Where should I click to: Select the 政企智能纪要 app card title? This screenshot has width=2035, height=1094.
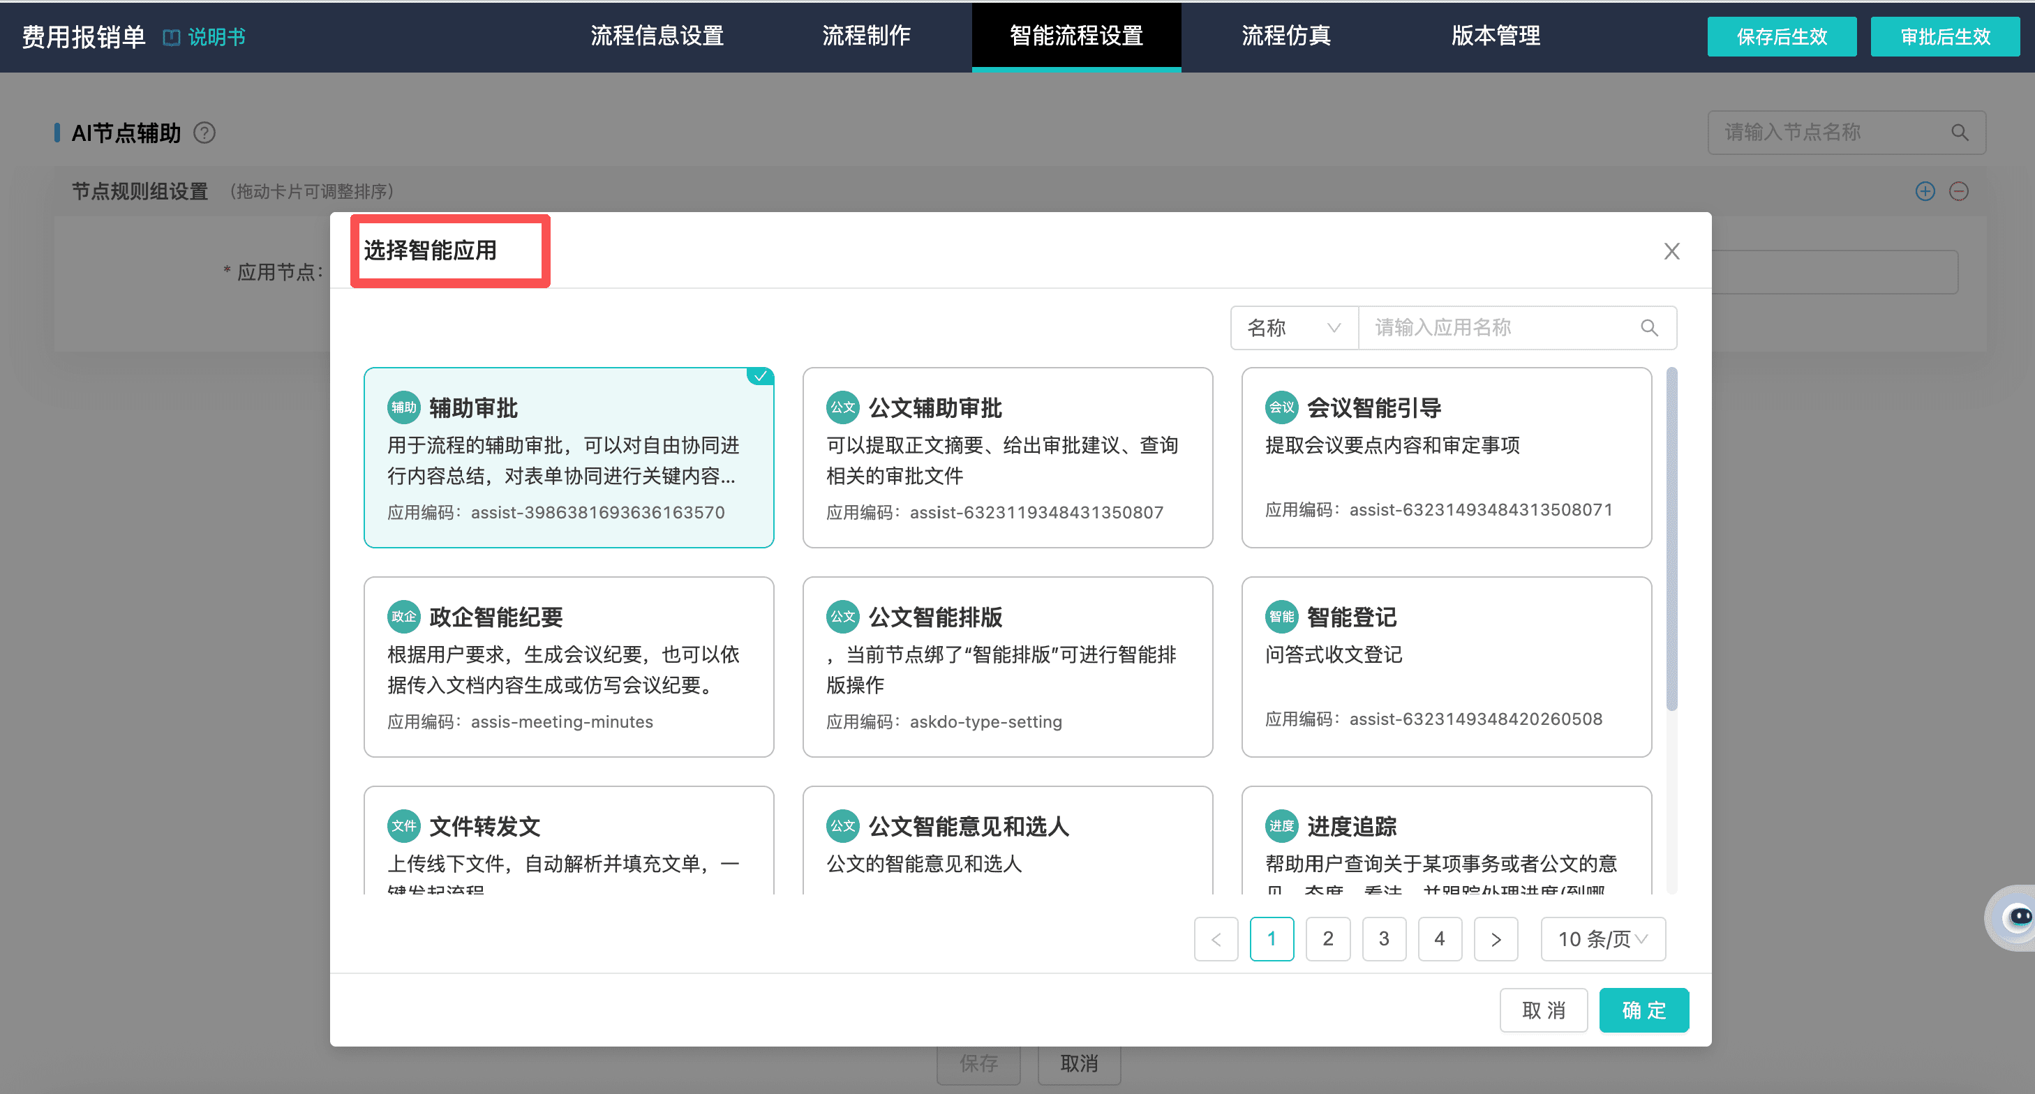(x=496, y=617)
